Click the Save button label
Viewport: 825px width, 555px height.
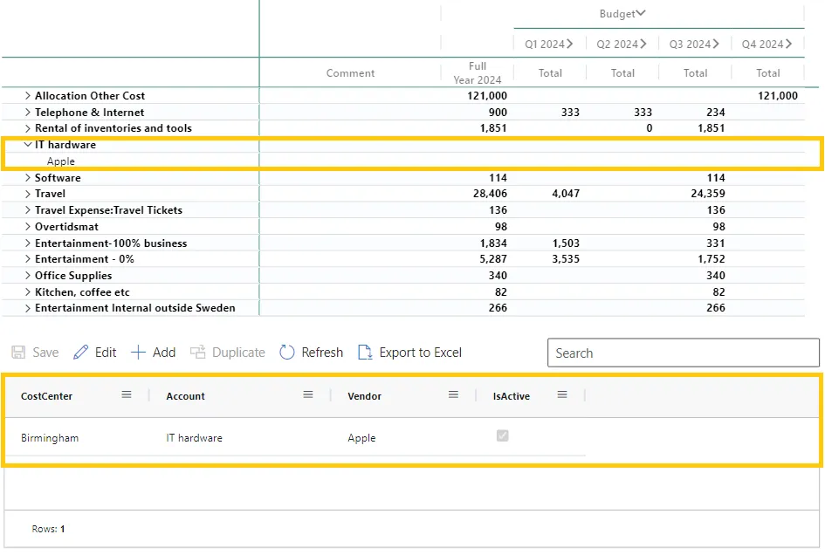click(x=45, y=353)
